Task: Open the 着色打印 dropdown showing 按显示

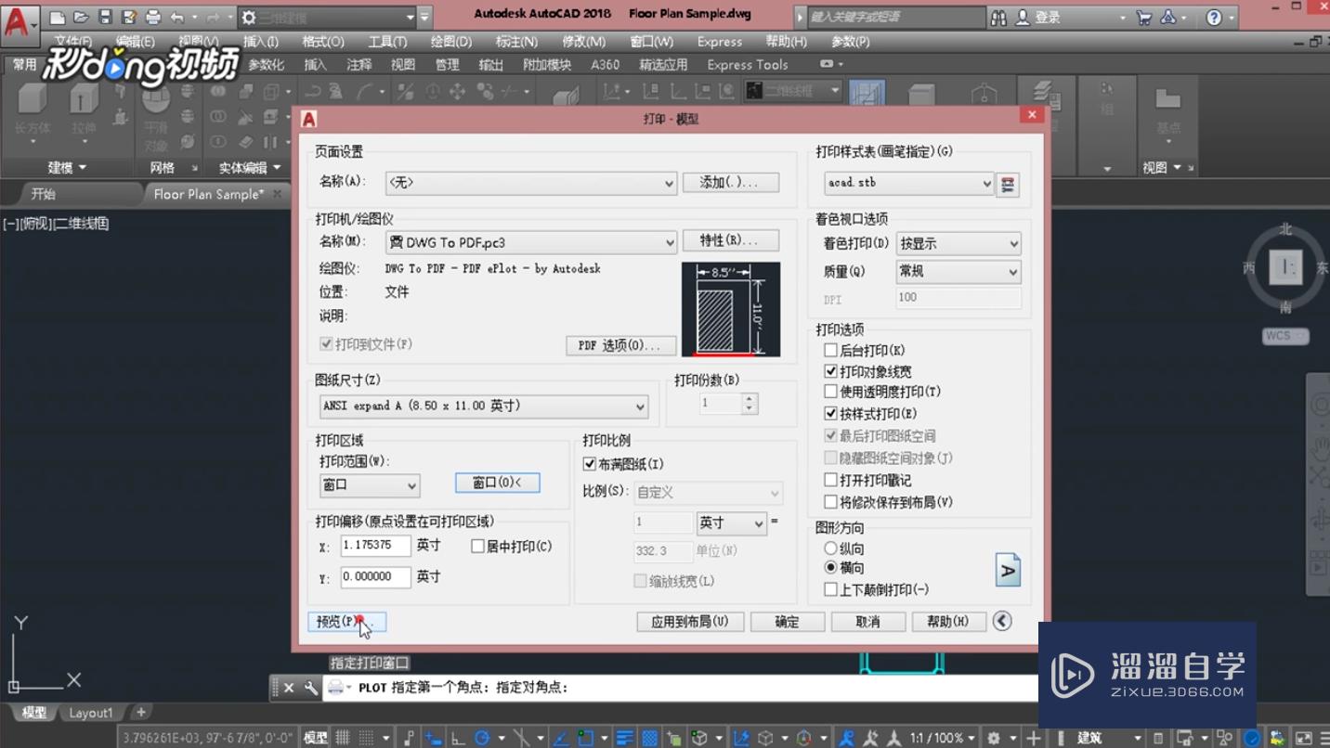Action: coord(958,243)
